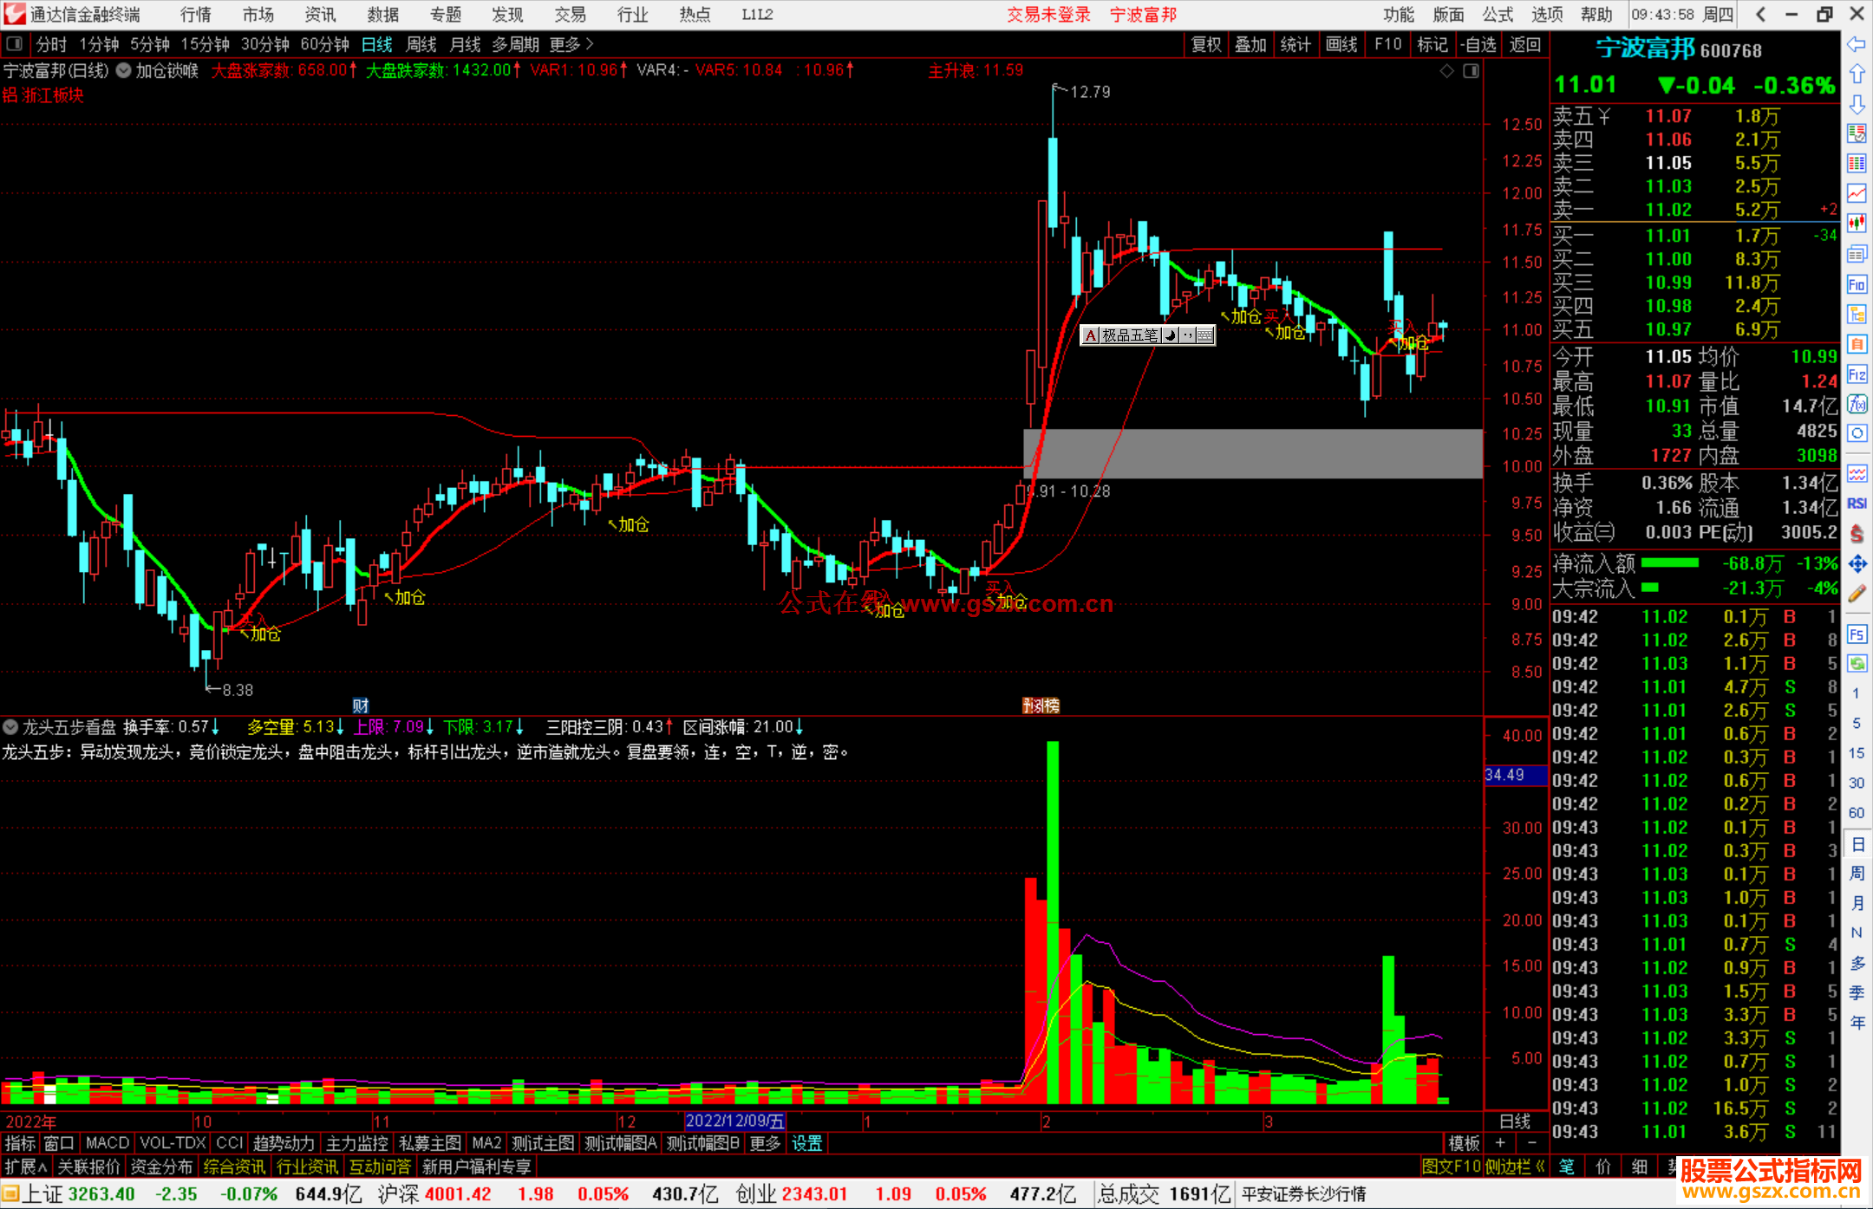This screenshot has height=1209, width=1873.
Task: Click the plus zoom control beside 模板
Action: pyautogui.click(x=1500, y=1143)
